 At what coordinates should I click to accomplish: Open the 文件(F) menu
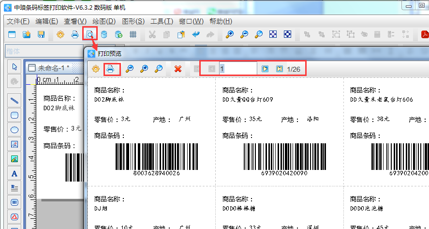18,21
